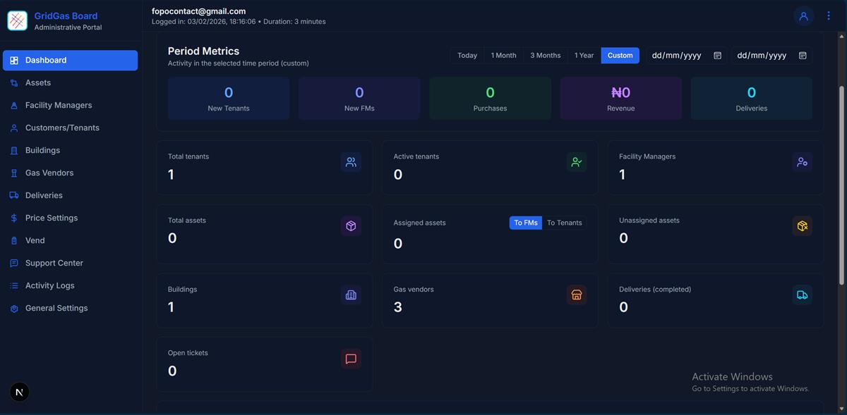
Task: Click the Activity Logs list icon
Action: coord(14,286)
